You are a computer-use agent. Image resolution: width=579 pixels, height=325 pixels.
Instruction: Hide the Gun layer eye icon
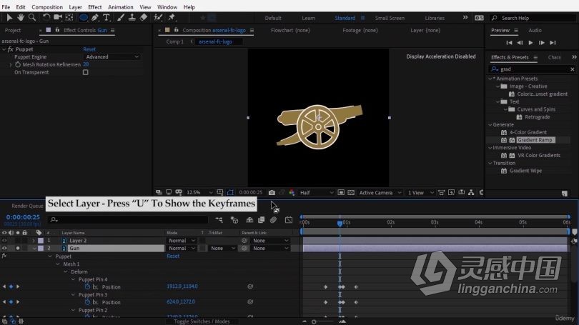(4, 249)
